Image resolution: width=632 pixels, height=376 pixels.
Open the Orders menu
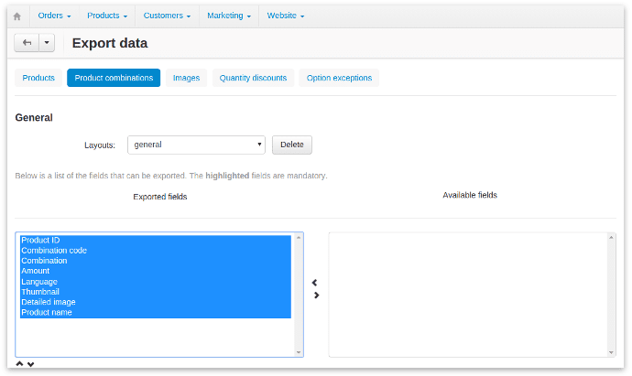click(54, 16)
